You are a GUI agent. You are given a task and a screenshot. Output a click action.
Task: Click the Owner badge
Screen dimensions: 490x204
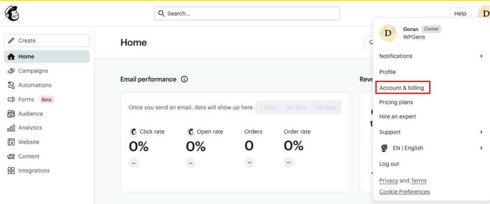point(432,29)
